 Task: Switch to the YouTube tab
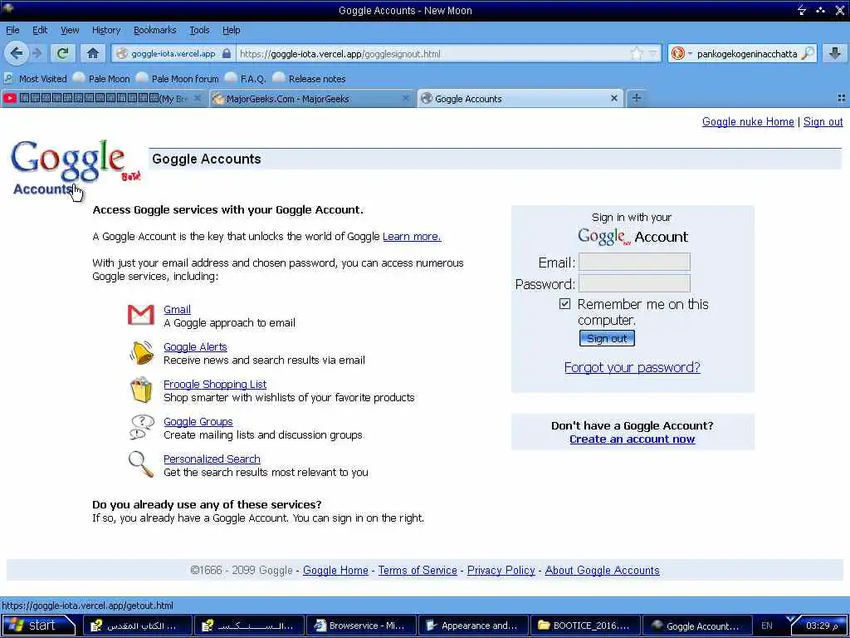[x=104, y=99]
